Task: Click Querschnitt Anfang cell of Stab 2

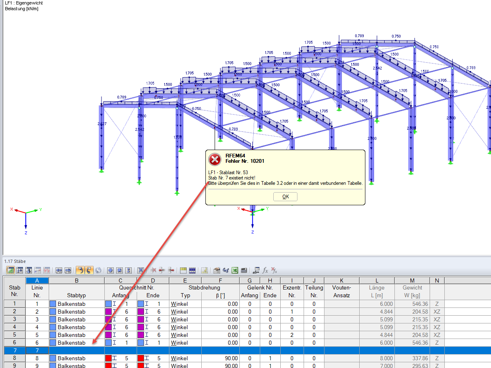Action: pyautogui.click(x=121, y=312)
